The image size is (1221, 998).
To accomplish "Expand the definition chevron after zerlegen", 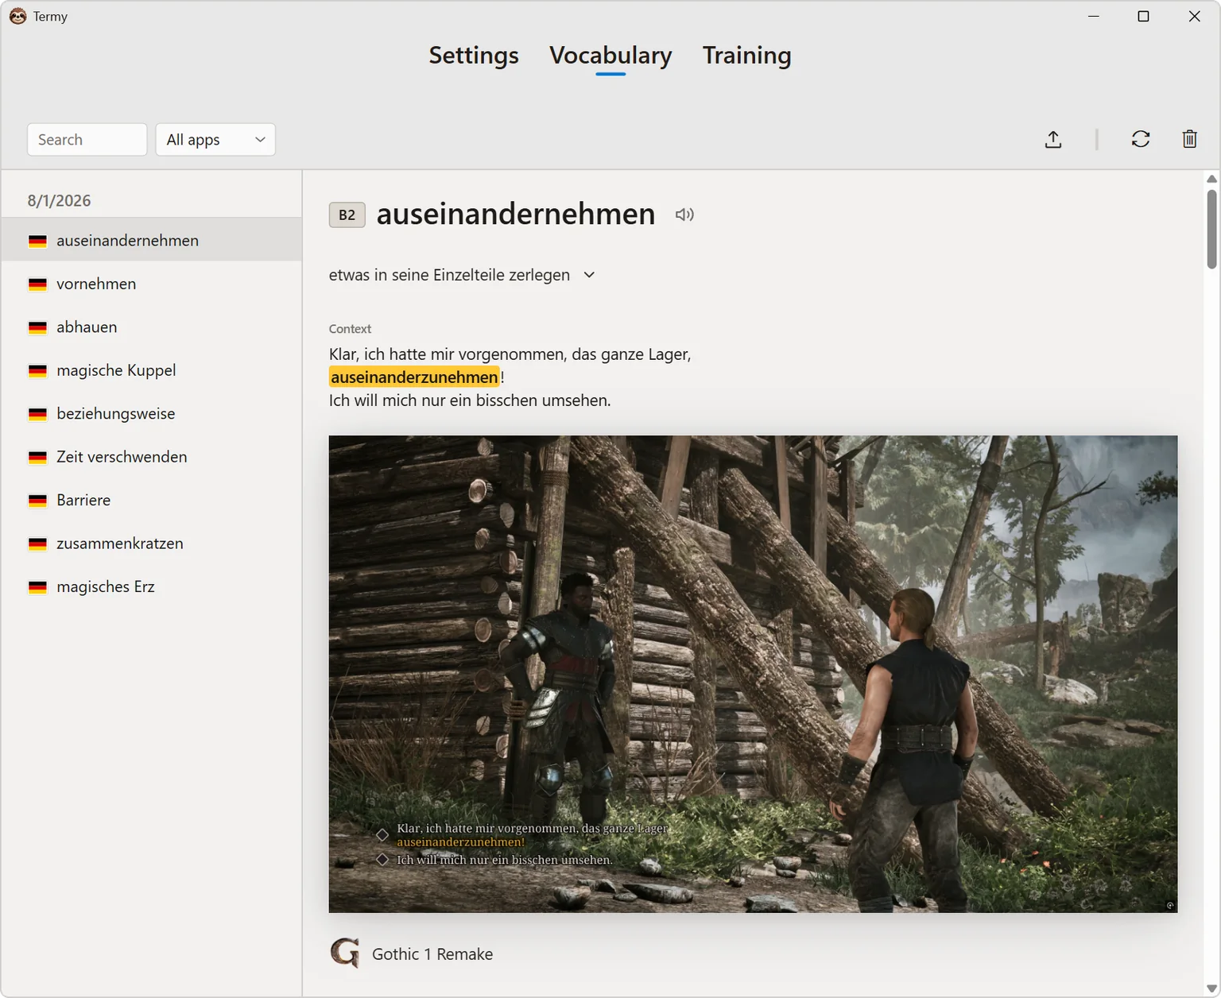I will pos(589,275).
